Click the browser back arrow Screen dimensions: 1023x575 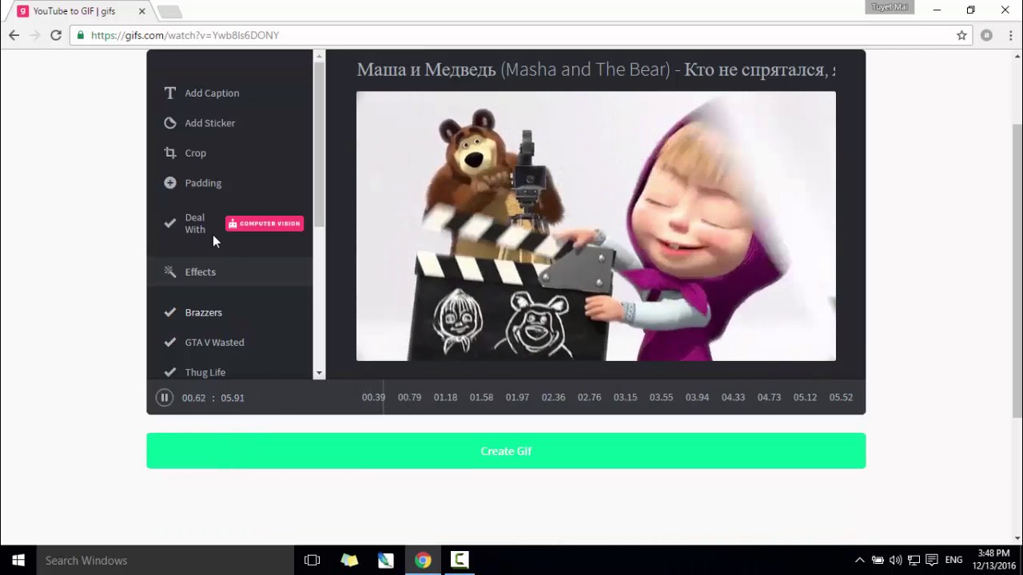(x=14, y=35)
